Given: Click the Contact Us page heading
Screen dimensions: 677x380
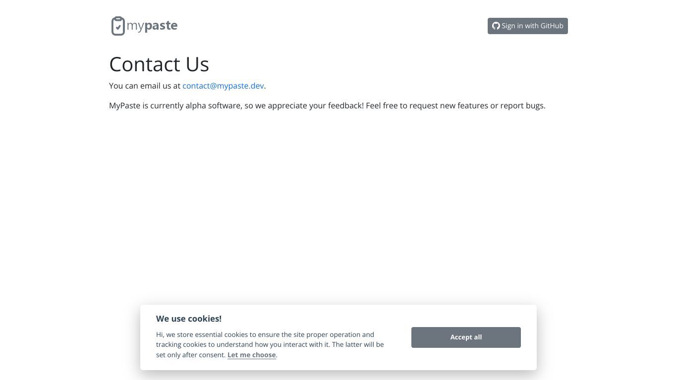Looking at the screenshot, I should 159,64.
